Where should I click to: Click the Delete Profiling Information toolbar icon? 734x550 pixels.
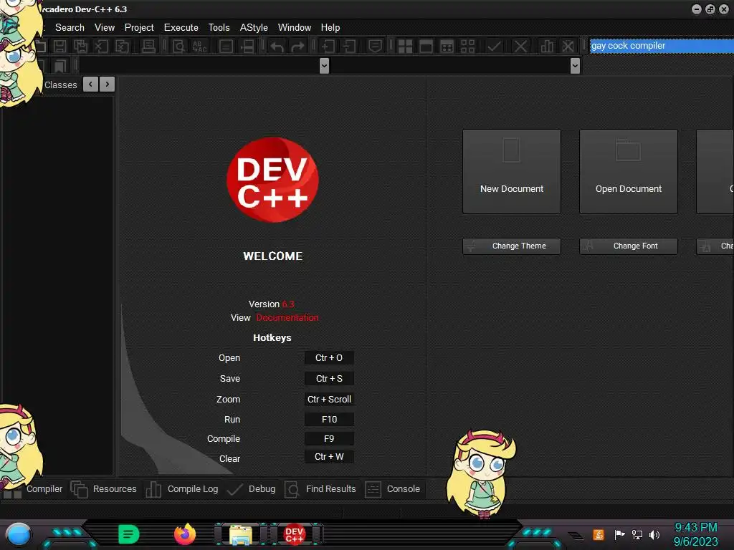[568, 47]
